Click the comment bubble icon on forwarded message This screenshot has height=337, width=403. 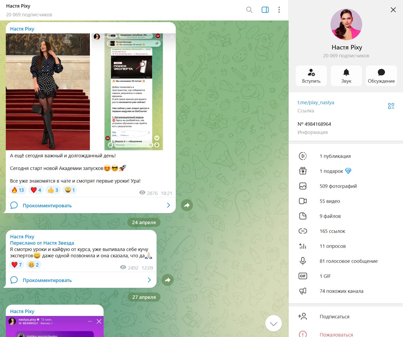(14, 280)
